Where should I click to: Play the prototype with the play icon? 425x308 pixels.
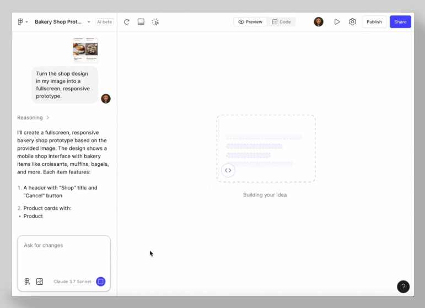point(337,21)
